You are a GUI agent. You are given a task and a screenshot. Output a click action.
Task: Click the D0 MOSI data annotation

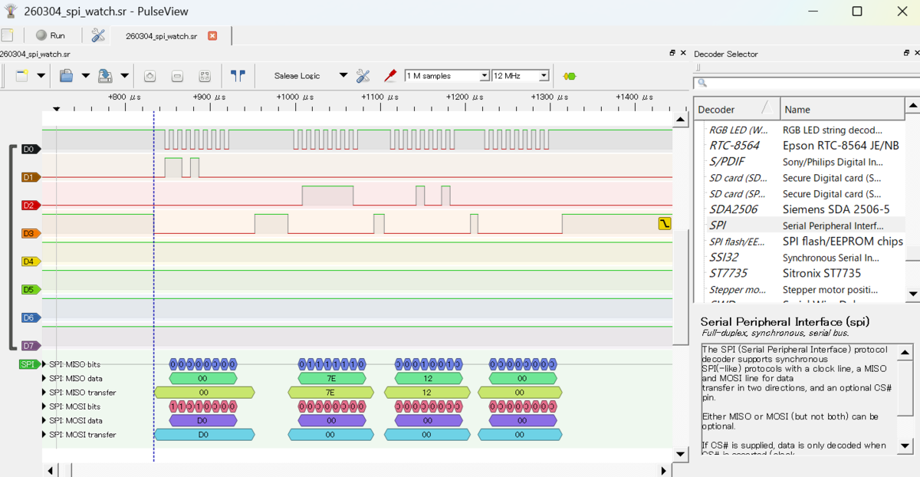click(202, 420)
